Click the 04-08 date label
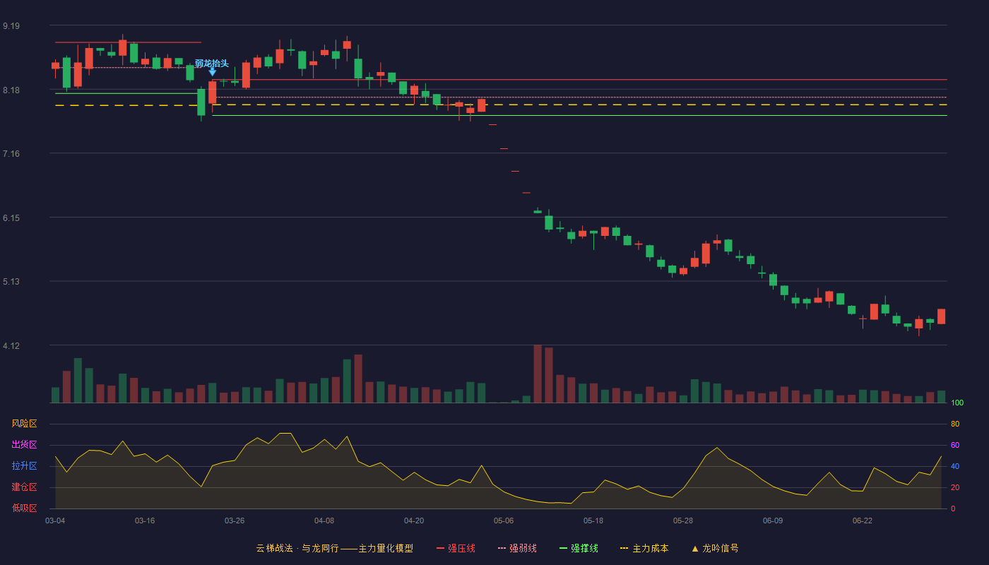Image resolution: width=989 pixels, height=565 pixels. [324, 521]
